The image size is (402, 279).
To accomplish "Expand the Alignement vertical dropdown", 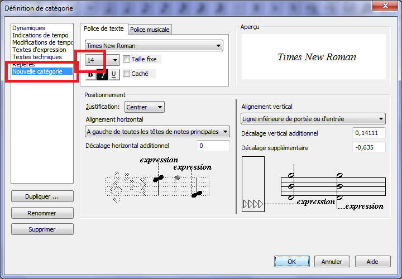I will pyautogui.click(x=313, y=119).
